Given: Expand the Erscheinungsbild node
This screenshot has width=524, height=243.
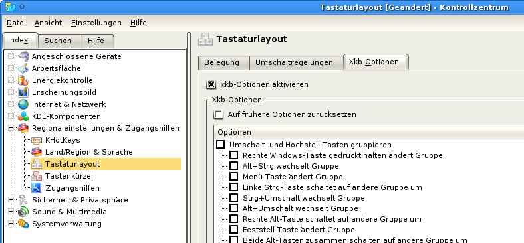Looking at the screenshot, I should coord(11,92).
